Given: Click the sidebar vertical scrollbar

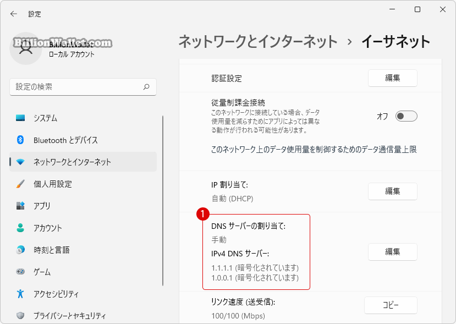Looking at the screenshot, I should [x=163, y=201].
